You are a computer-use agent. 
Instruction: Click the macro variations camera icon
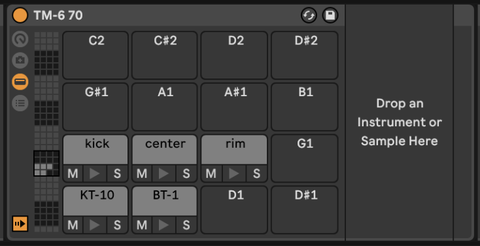point(20,60)
